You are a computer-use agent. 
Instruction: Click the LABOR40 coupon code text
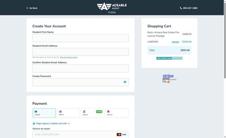[153, 42]
